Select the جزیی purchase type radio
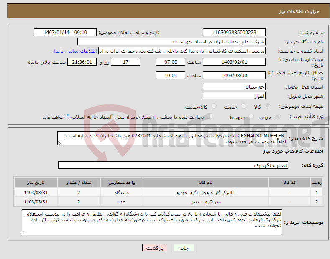The width and height of the screenshot is (330, 259). pyautogui.click(x=278, y=117)
